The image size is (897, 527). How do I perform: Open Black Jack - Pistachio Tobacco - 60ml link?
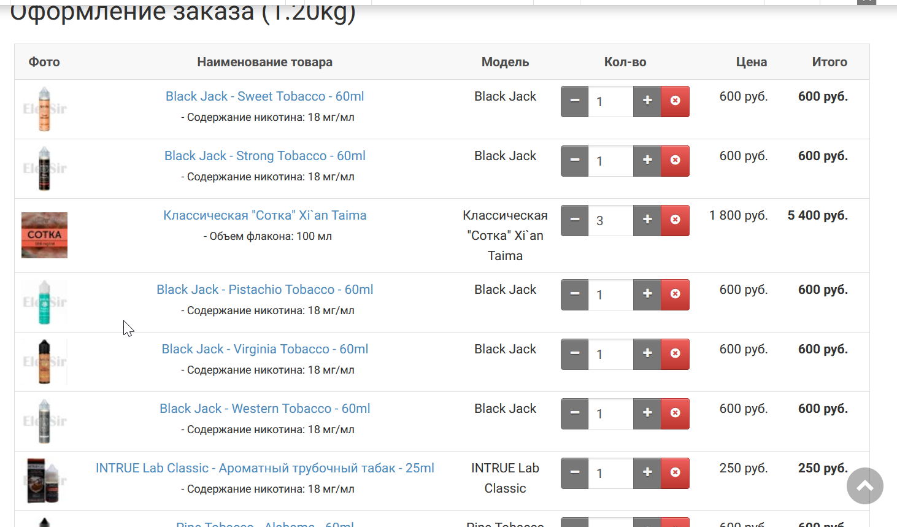265,290
